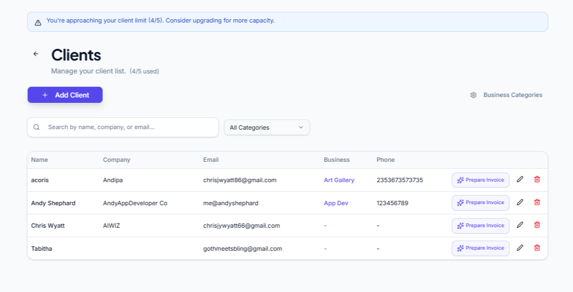Viewport: 573px width, 292px height.
Task: Open edit for Tabitha via pencil icon
Action: 519,248
